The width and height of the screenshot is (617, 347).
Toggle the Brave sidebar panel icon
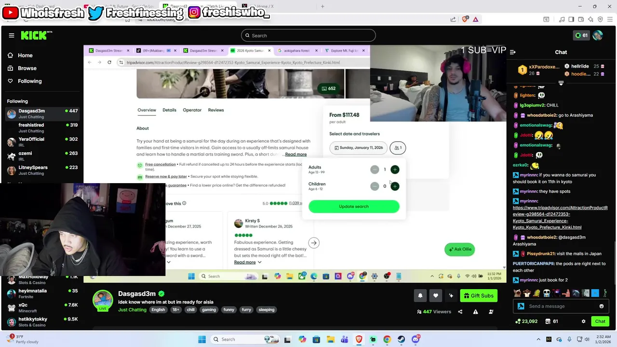coord(571,19)
